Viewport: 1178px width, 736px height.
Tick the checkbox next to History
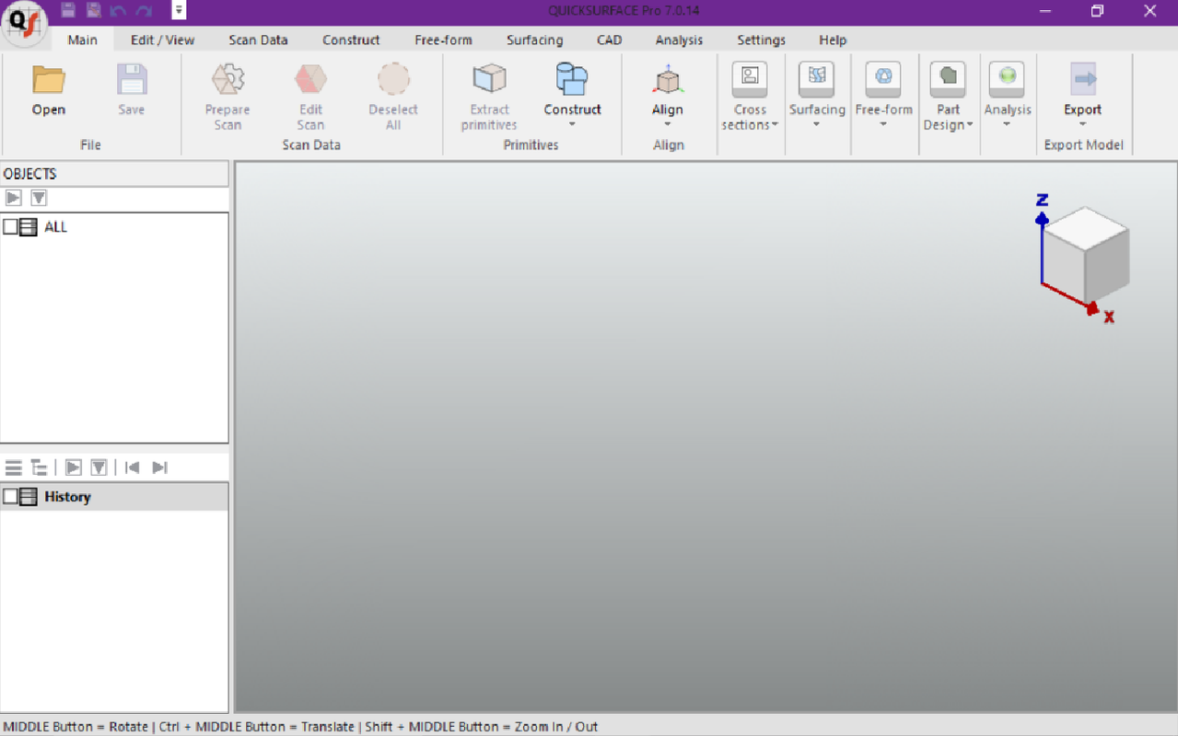click(x=10, y=497)
